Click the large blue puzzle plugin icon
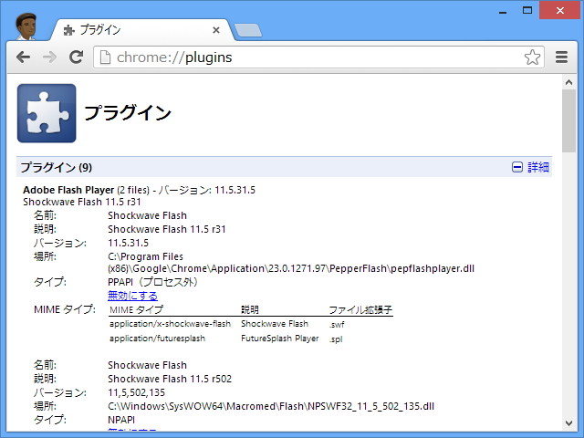This screenshot has height=438, width=584. pos(47,113)
